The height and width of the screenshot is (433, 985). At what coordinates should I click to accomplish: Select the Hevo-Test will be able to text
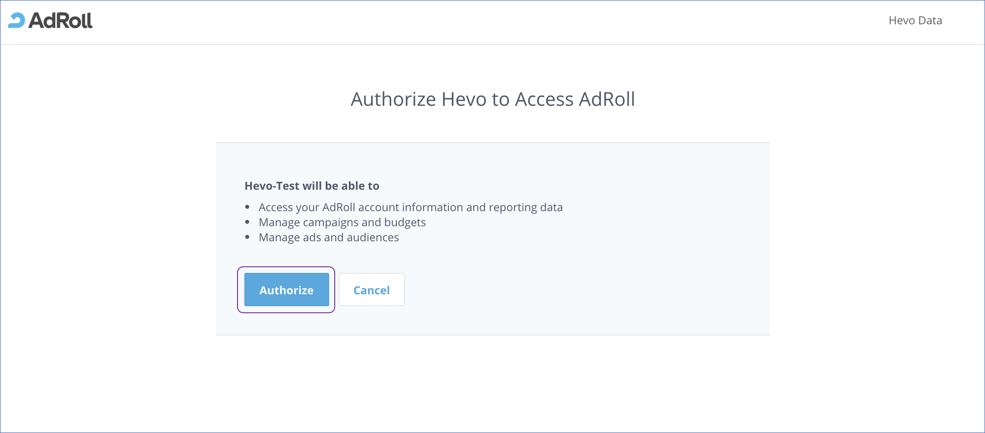pyautogui.click(x=312, y=186)
